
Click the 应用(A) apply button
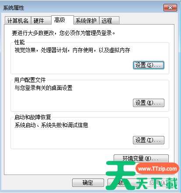158,182
